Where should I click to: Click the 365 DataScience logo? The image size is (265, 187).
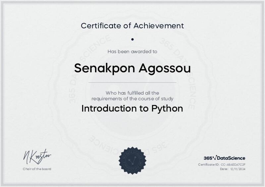pyautogui.click(x=225, y=158)
